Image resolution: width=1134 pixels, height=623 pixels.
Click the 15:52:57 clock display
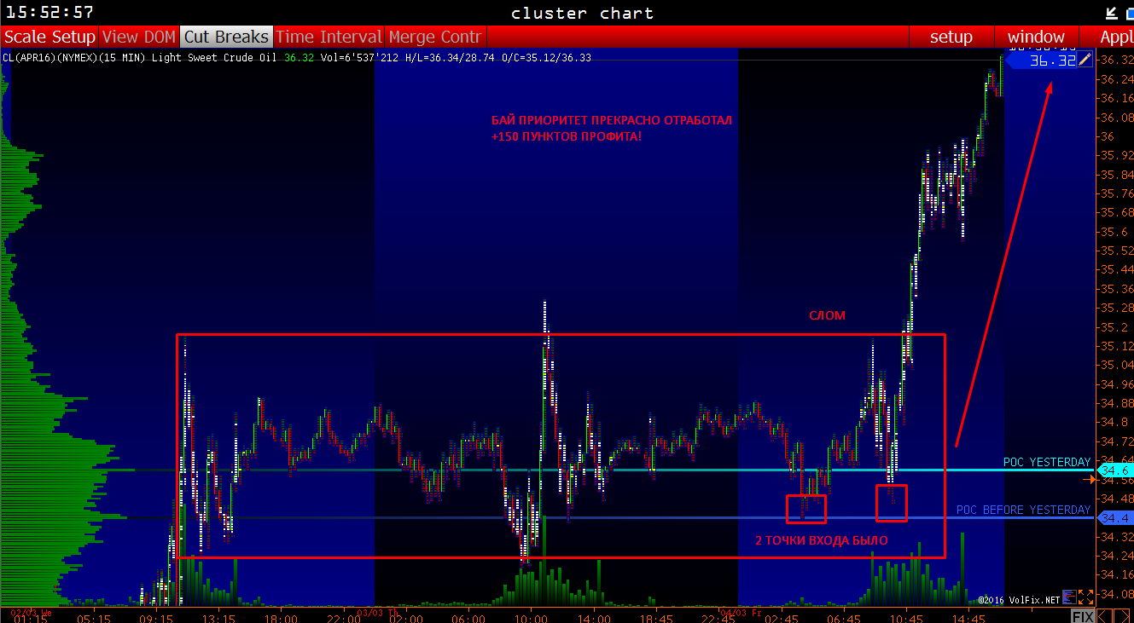[49, 13]
